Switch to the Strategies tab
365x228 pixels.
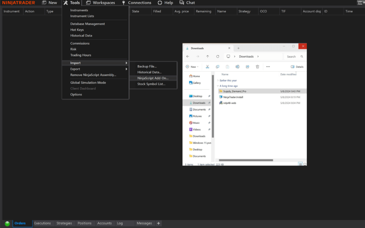click(64, 223)
